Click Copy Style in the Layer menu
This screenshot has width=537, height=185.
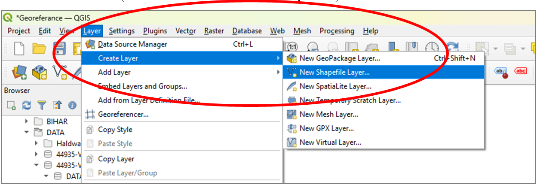[182, 130]
